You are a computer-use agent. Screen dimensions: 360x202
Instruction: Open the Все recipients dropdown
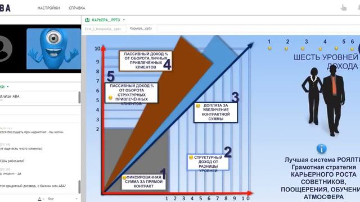[x=62, y=199]
